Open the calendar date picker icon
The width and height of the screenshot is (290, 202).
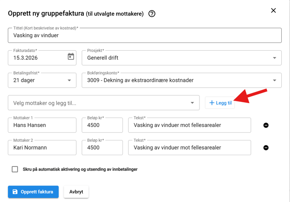tap(71, 57)
